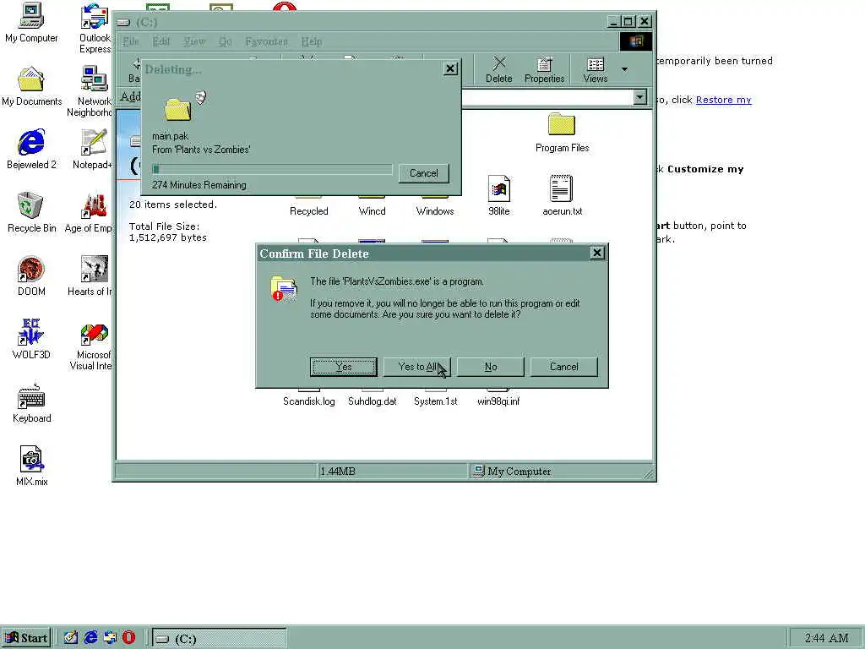
Task: Launch Hearts of Iron shortcut
Action: (90, 276)
